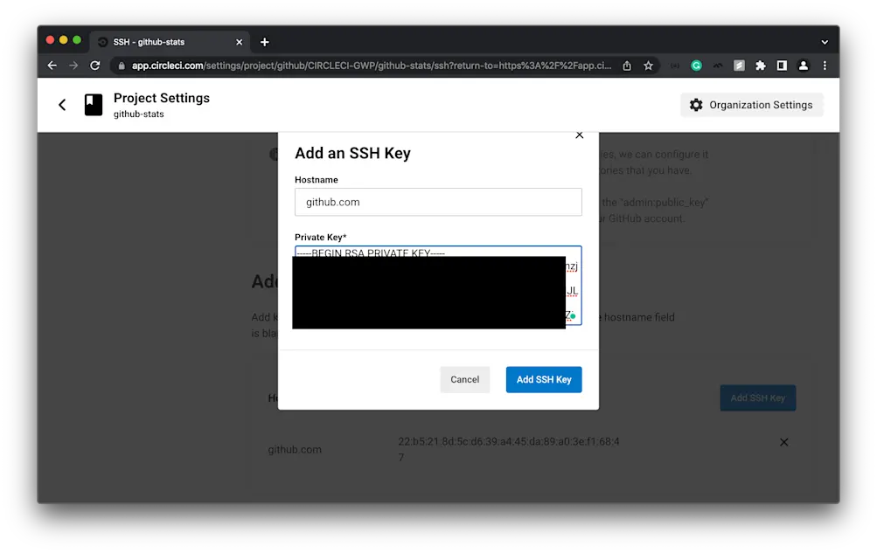Click the blue Add SSH Key button

pos(543,379)
